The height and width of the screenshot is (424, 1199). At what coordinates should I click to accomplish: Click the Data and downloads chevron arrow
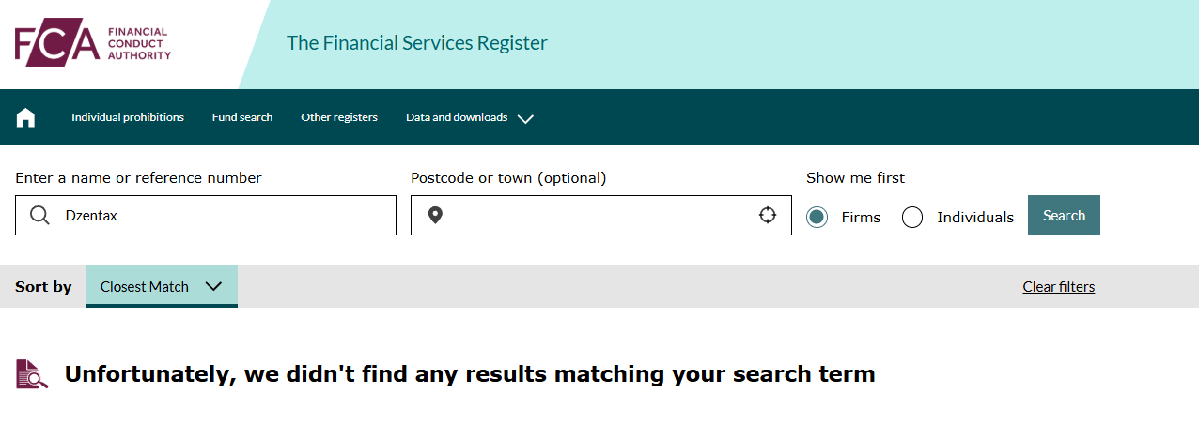coord(525,119)
